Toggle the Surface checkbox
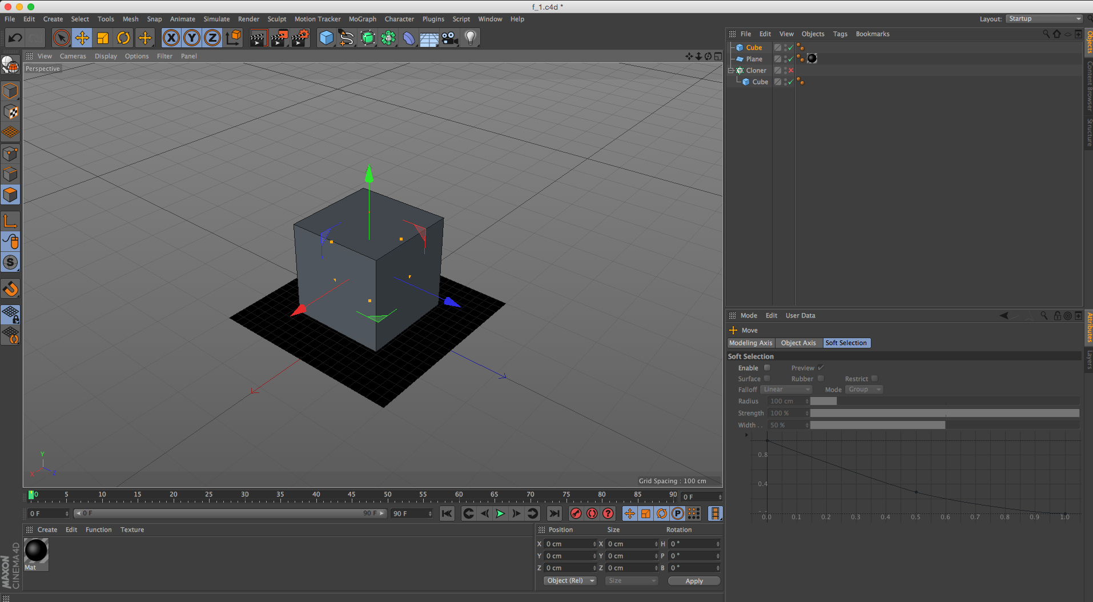Viewport: 1093px width, 602px height. pyautogui.click(x=767, y=378)
